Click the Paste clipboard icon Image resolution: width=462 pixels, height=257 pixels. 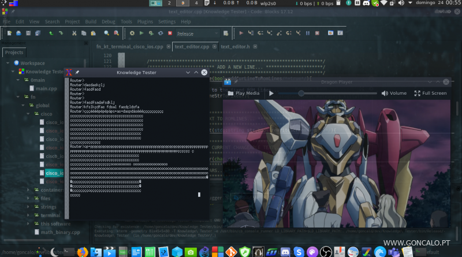(x=93, y=33)
